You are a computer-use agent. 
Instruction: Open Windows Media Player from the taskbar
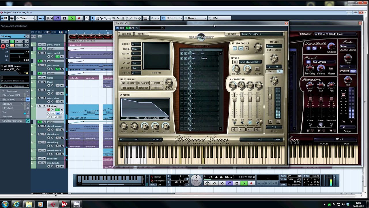click(40, 204)
